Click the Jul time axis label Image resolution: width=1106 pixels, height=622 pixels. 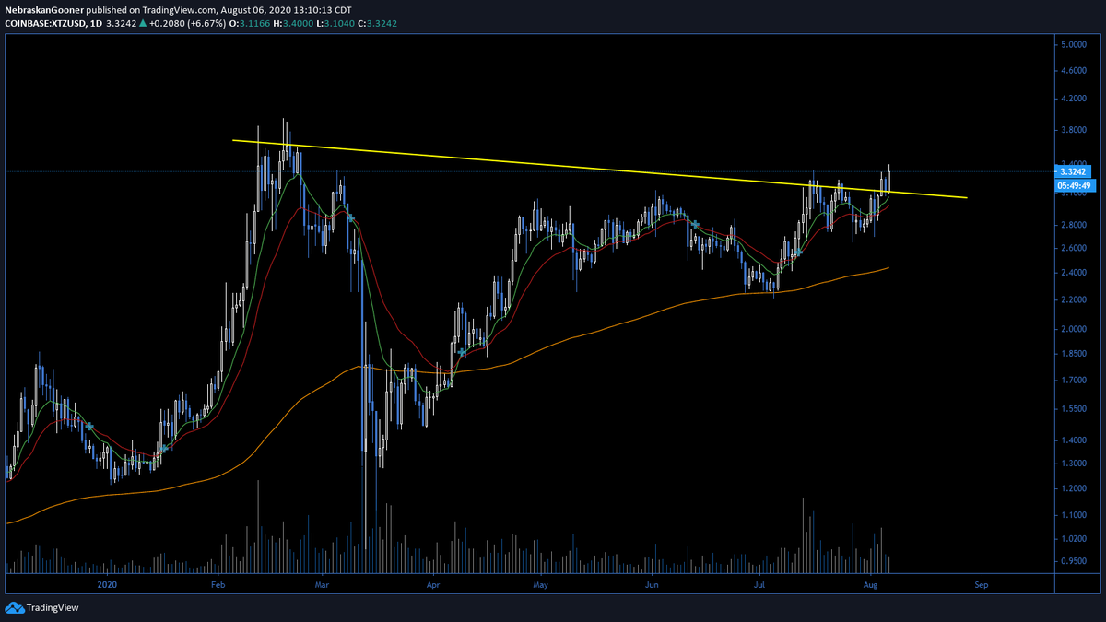coord(759,584)
